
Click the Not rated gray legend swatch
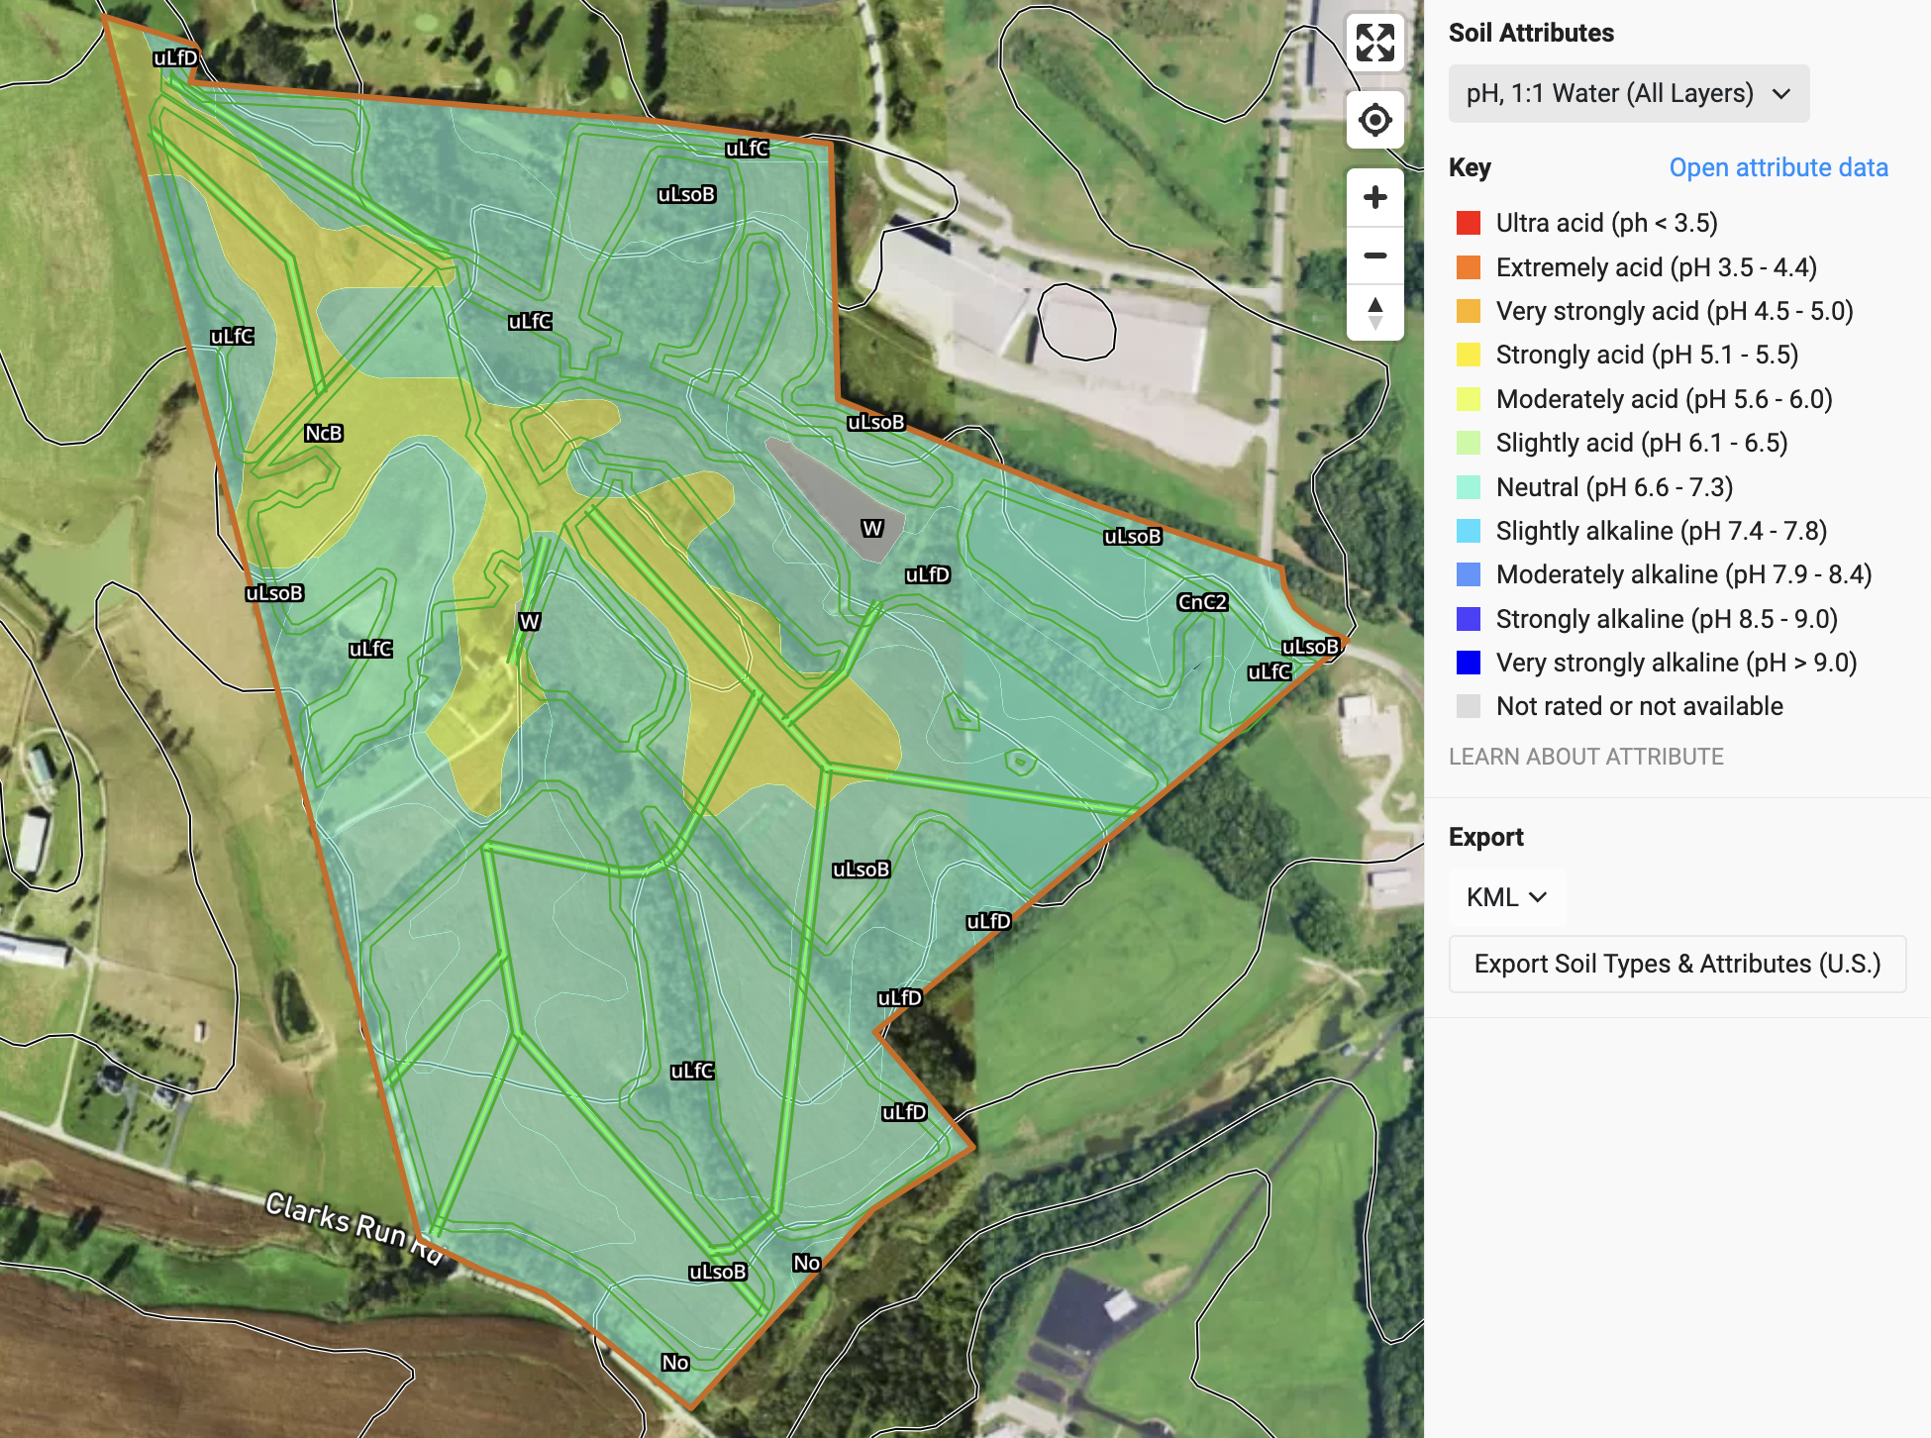1469,706
